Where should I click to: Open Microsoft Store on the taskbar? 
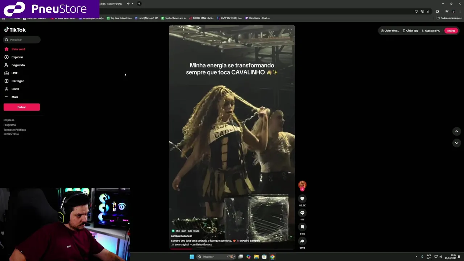point(264,257)
